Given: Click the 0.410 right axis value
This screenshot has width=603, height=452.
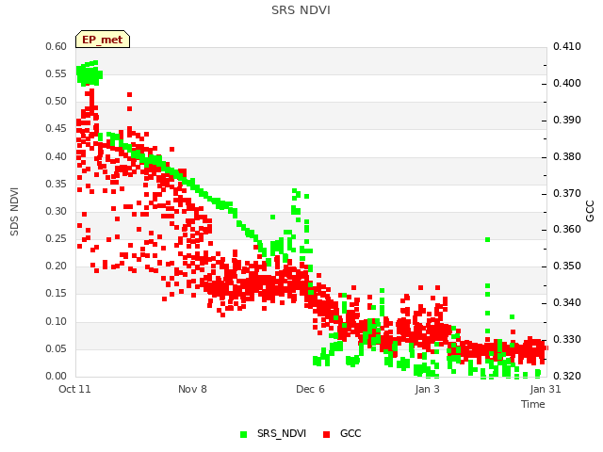Looking at the screenshot, I should click(567, 46).
